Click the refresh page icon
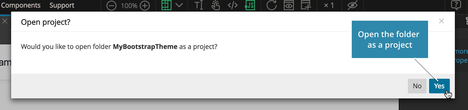 click(272, 5)
